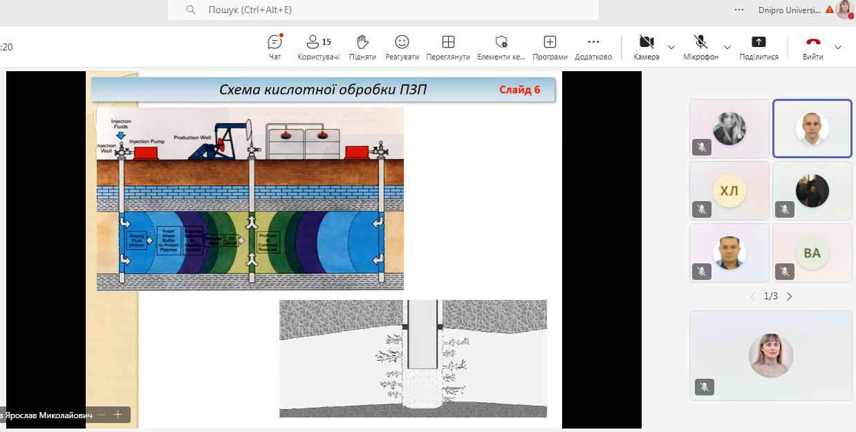856x432 pixels.
Task: Open the ellipsis settings menu near profile
Action: [739, 10]
